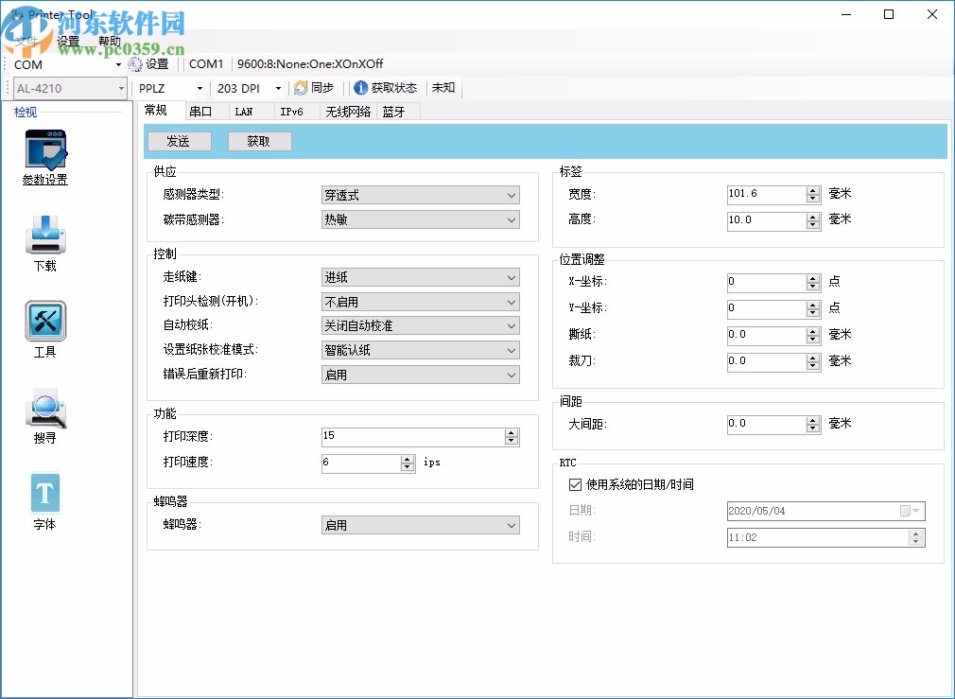The height and width of the screenshot is (699, 955).
Task: Open the 工具 (Tools) sidebar icon
Action: point(43,322)
